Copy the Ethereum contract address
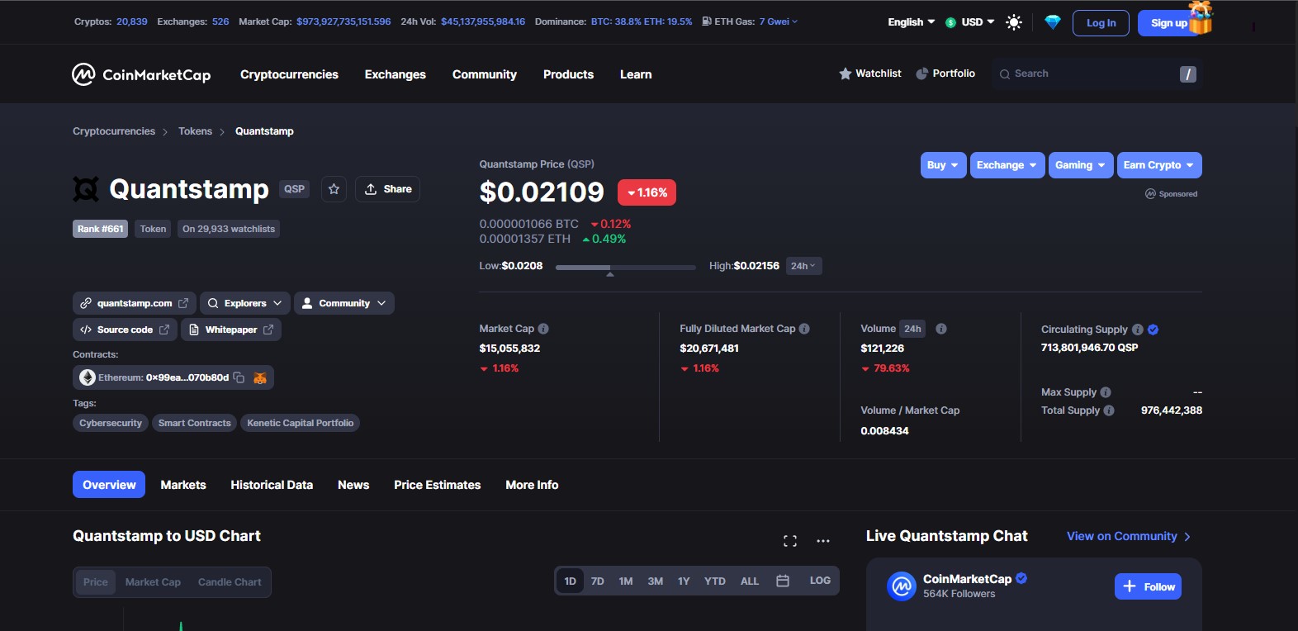 (x=239, y=377)
